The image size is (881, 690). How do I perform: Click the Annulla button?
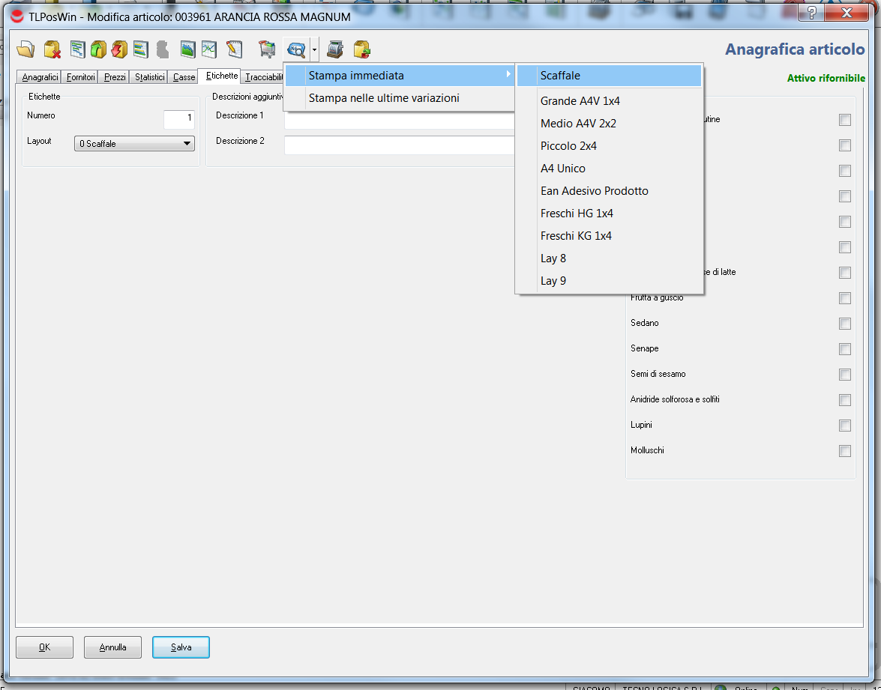coord(112,647)
